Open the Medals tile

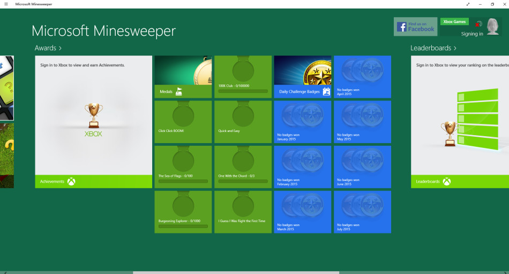(183, 77)
